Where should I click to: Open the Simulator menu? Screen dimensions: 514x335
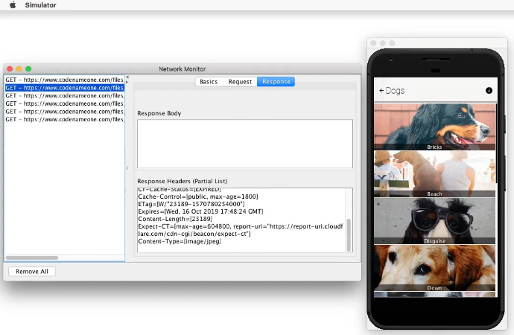click(x=41, y=5)
